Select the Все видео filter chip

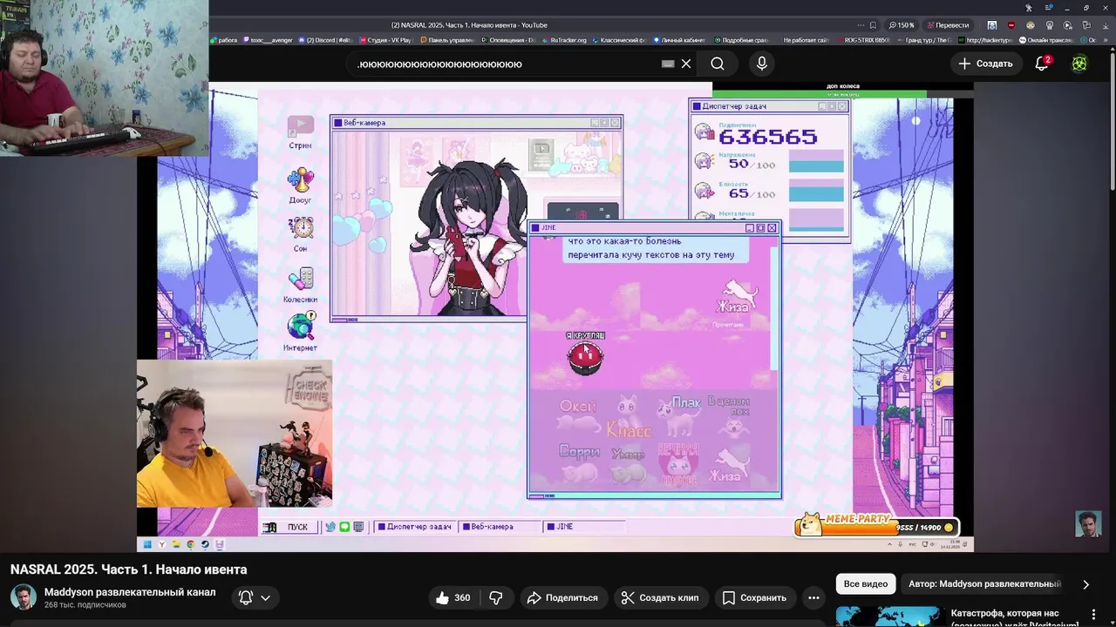click(866, 583)
